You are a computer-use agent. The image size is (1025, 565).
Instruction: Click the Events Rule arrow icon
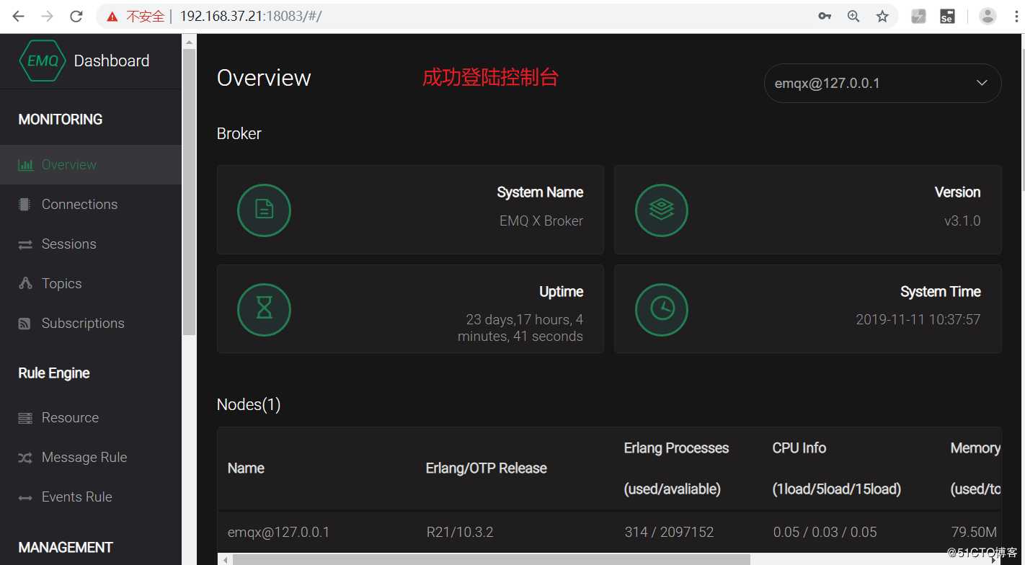point(25,497)
